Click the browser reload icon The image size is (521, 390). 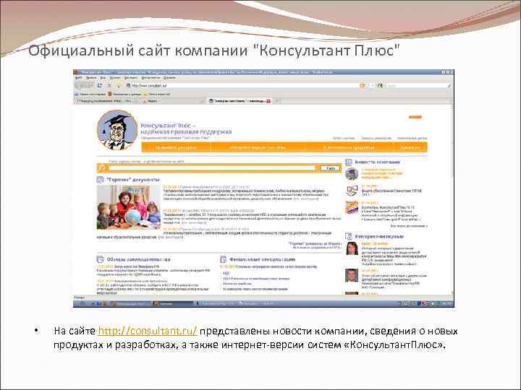[x=99, y=85]
